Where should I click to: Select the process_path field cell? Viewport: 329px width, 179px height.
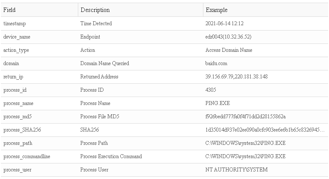(x=18, y=143)
